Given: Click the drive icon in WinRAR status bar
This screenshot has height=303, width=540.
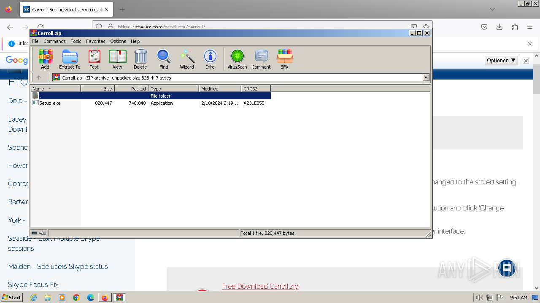Looking at the screenshot, I should click(35, 233).
